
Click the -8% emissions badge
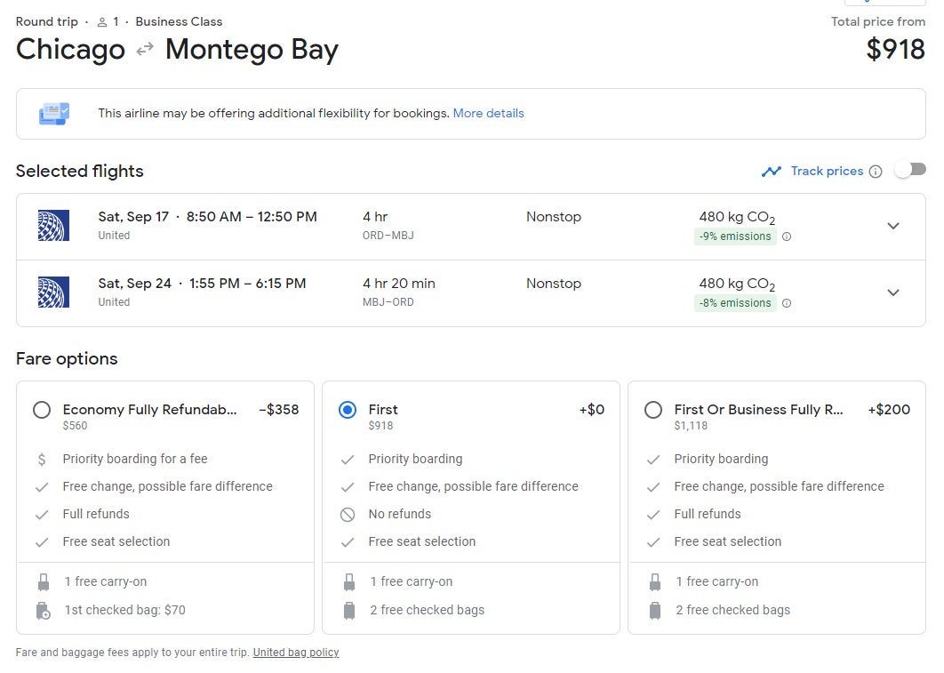pos(735,303)
